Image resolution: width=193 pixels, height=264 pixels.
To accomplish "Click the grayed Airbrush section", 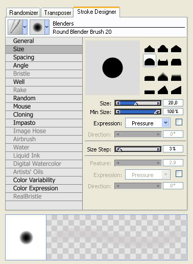I will tap(44, 139).
